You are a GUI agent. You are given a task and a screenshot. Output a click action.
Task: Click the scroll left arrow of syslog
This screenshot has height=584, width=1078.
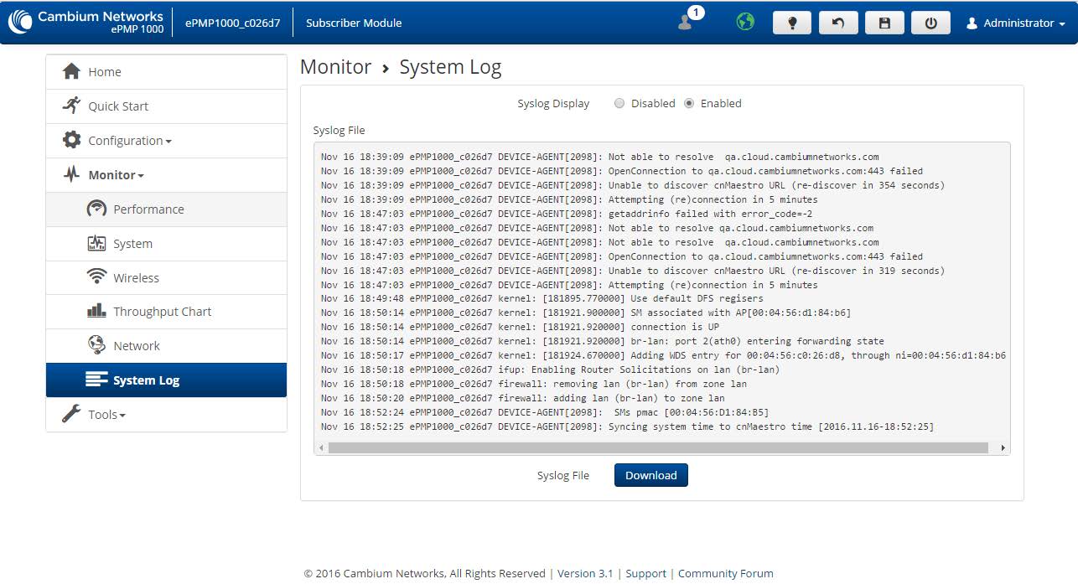pyautogui.click(x=319, y=448)
